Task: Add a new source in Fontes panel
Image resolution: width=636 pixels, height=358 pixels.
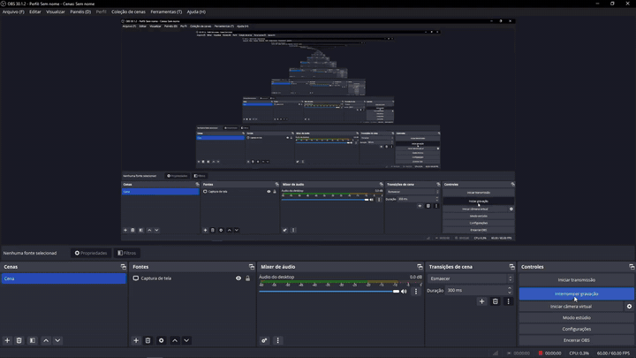Action: coord(136,340)
